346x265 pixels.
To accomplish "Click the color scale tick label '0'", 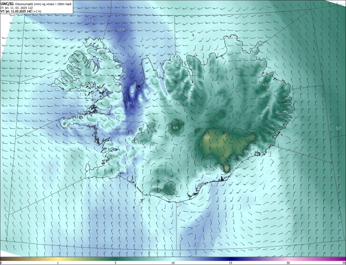I will click(x=1, y=263).
